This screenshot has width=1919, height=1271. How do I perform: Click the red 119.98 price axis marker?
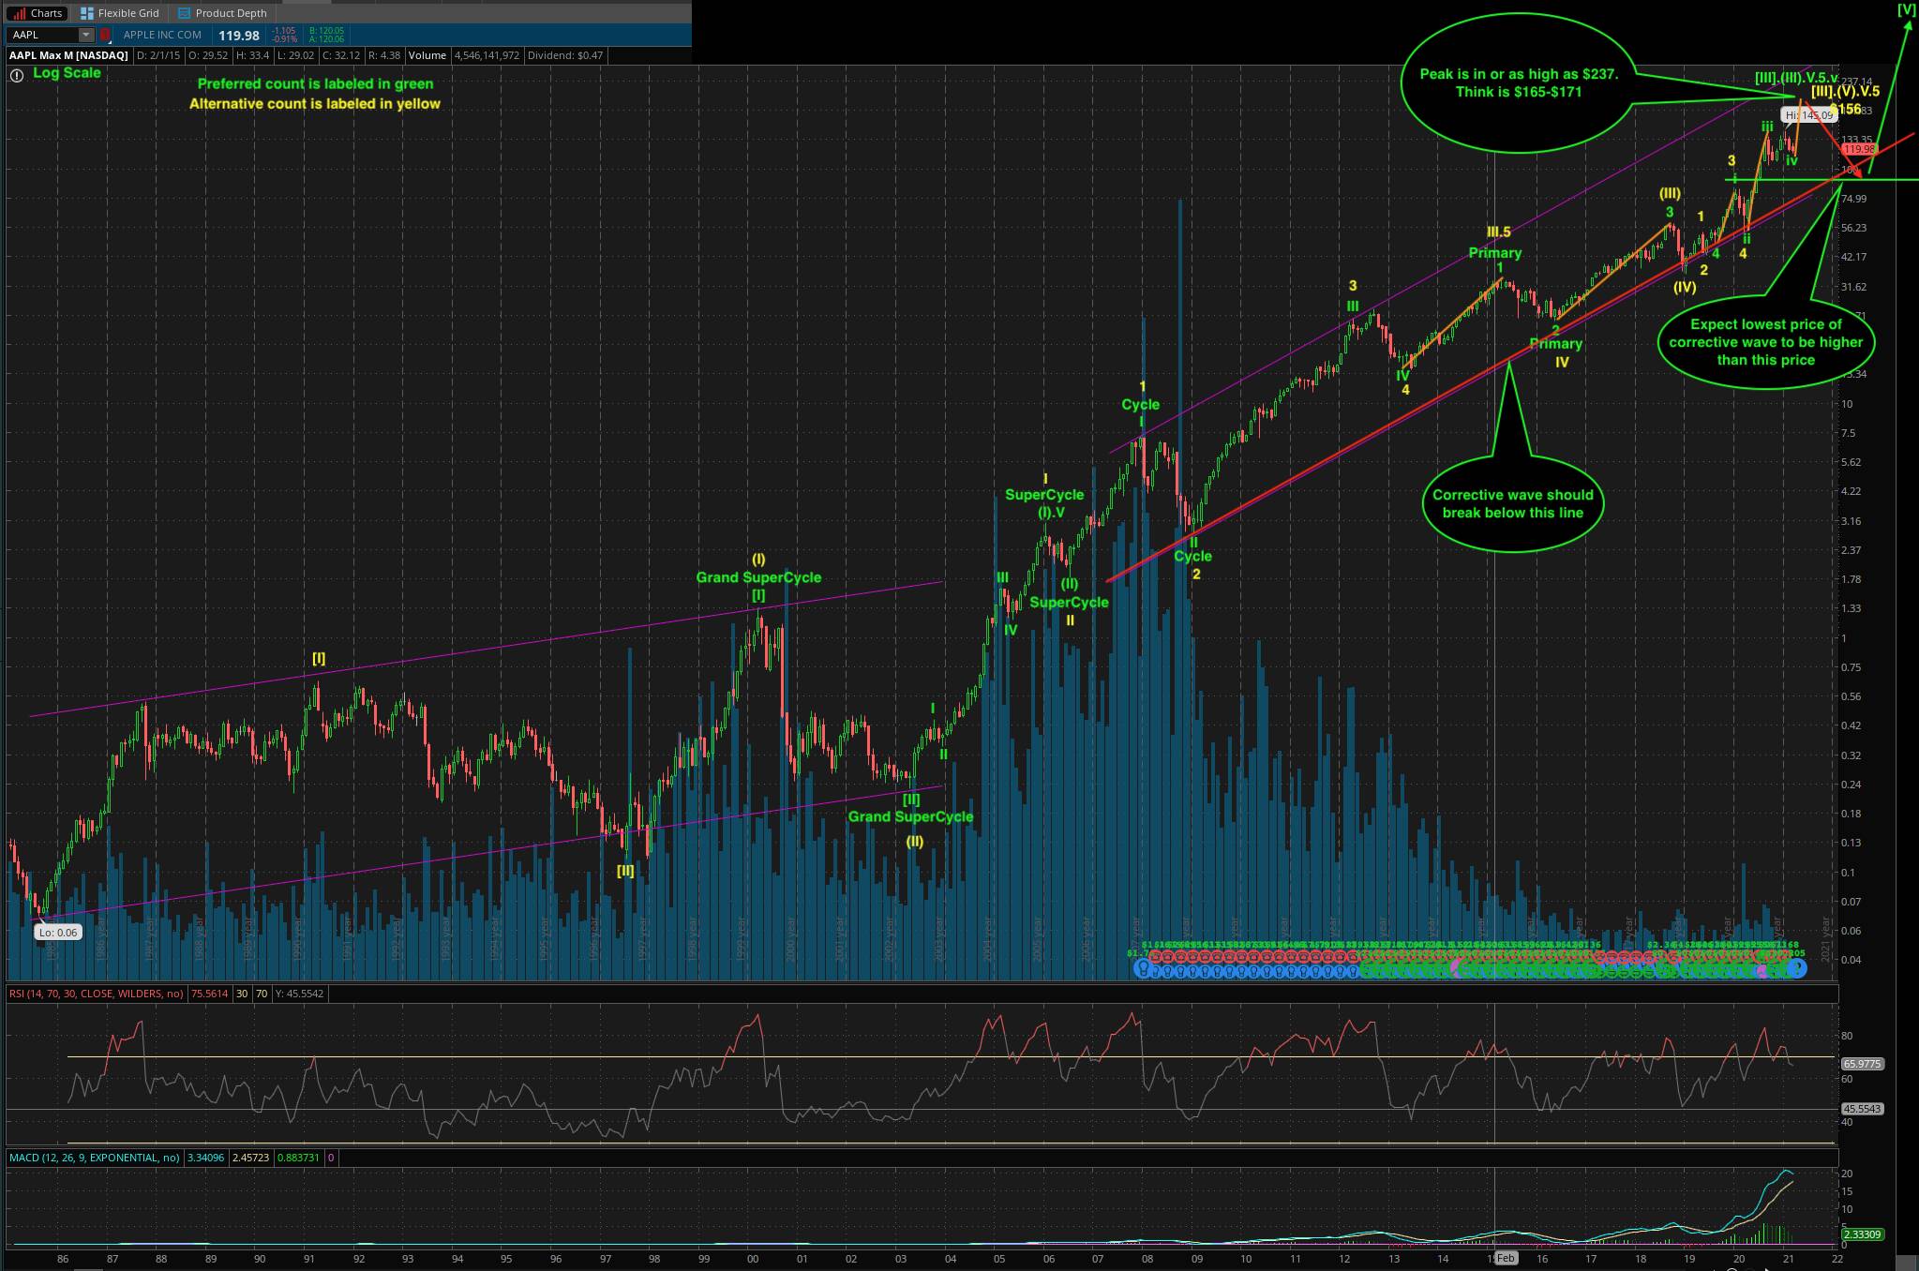click(1858, 149)
